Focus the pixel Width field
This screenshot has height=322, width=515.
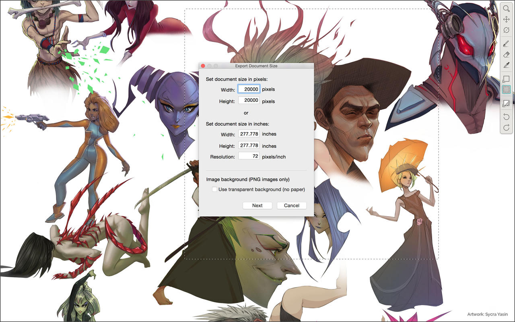tap(249, 89)
